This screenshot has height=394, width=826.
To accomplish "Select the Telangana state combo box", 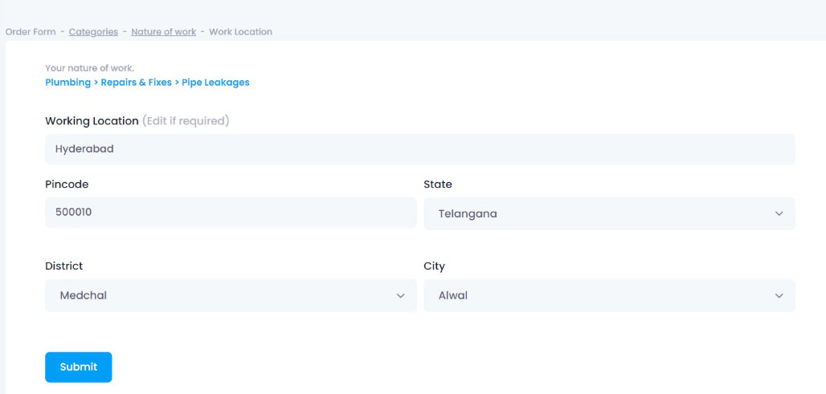I will tap(610, 213).
